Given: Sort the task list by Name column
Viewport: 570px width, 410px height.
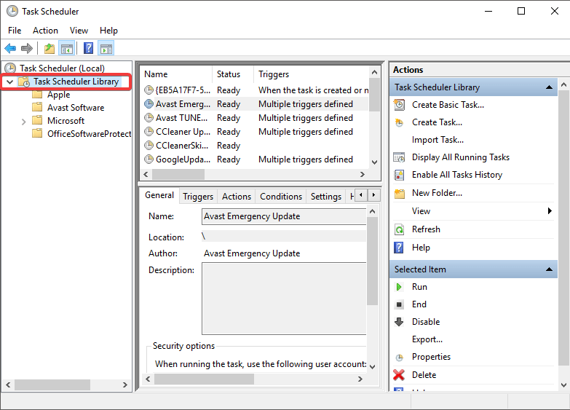Looking at the screenshot, I should coord(176,74).
